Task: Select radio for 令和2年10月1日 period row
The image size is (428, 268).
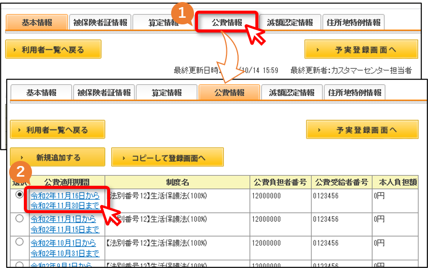Action: [x=19, y=242]
